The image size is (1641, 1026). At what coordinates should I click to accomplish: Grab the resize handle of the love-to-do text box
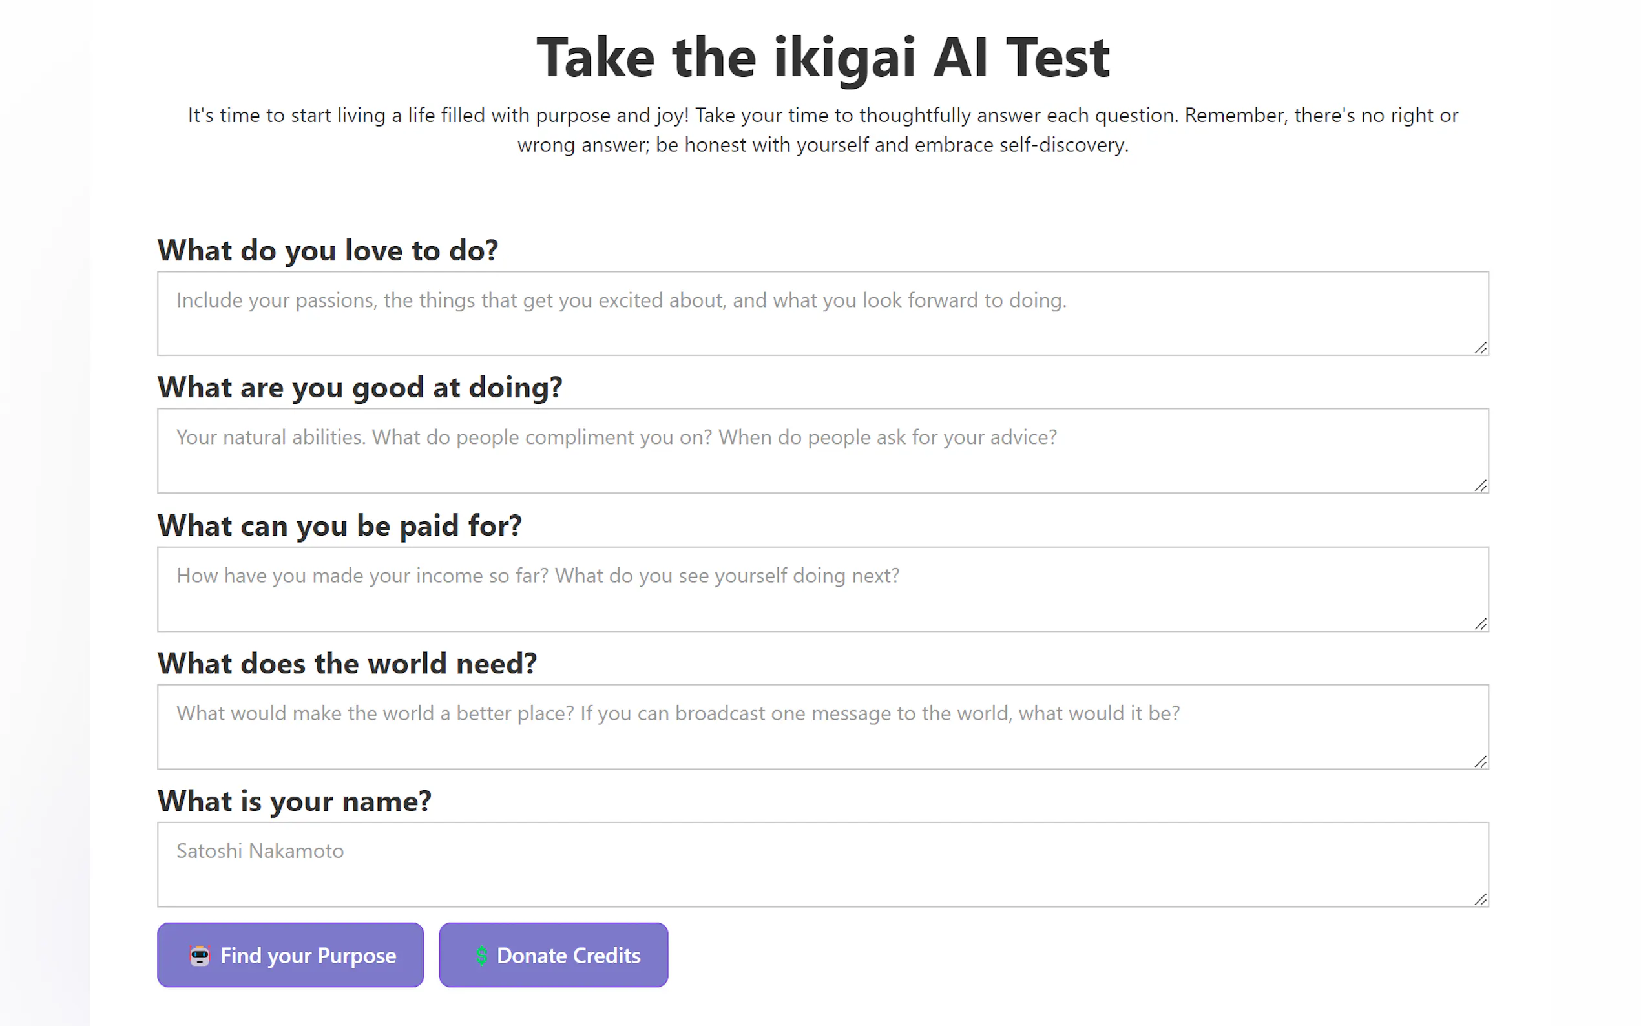pos(1480,348)
